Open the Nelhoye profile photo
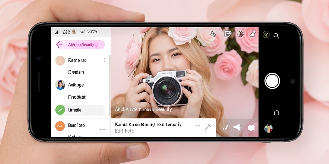 tap(60, 85)
